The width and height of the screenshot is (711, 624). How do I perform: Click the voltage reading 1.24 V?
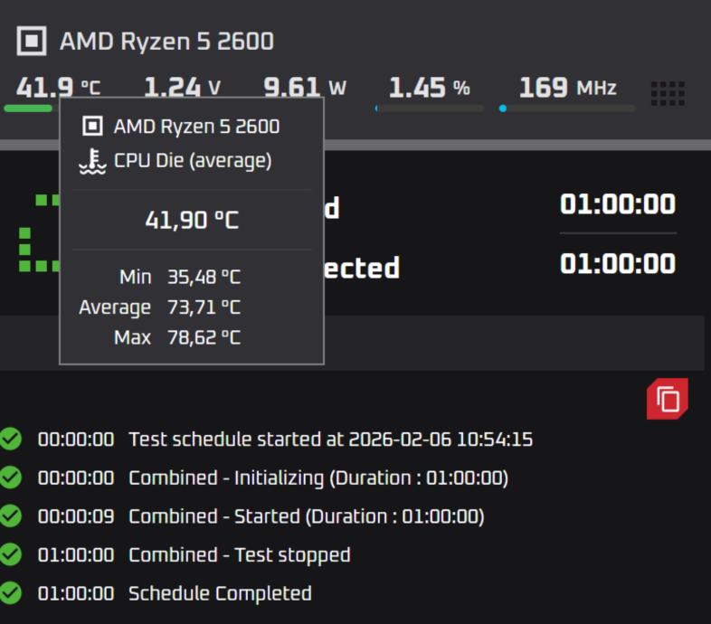[x=183, y=87]
